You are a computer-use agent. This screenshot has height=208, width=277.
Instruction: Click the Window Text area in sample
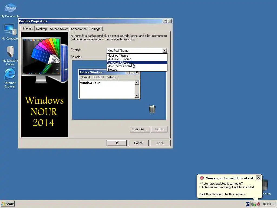coord(107,89)
